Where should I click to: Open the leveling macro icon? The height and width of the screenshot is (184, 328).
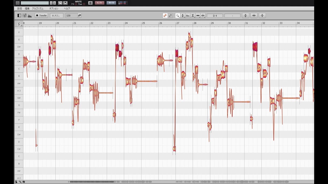262,16
